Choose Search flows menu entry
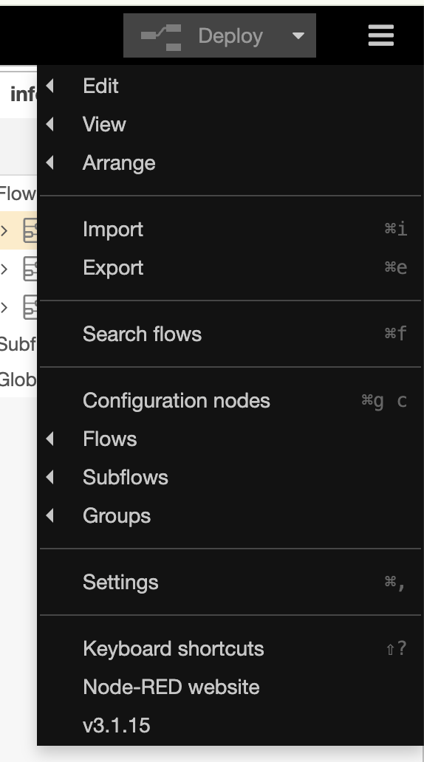Viewport: 424px width, 762px height. click(230, 334)
